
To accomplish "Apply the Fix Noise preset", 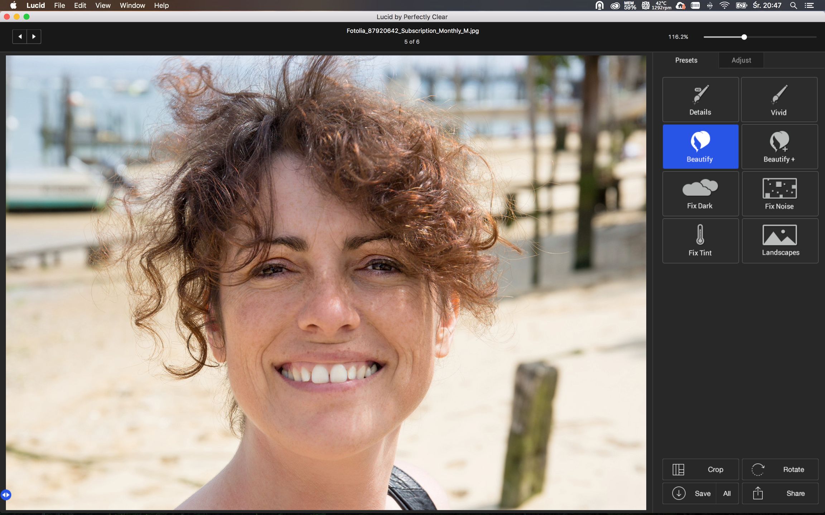I will [x=780, y=194].
